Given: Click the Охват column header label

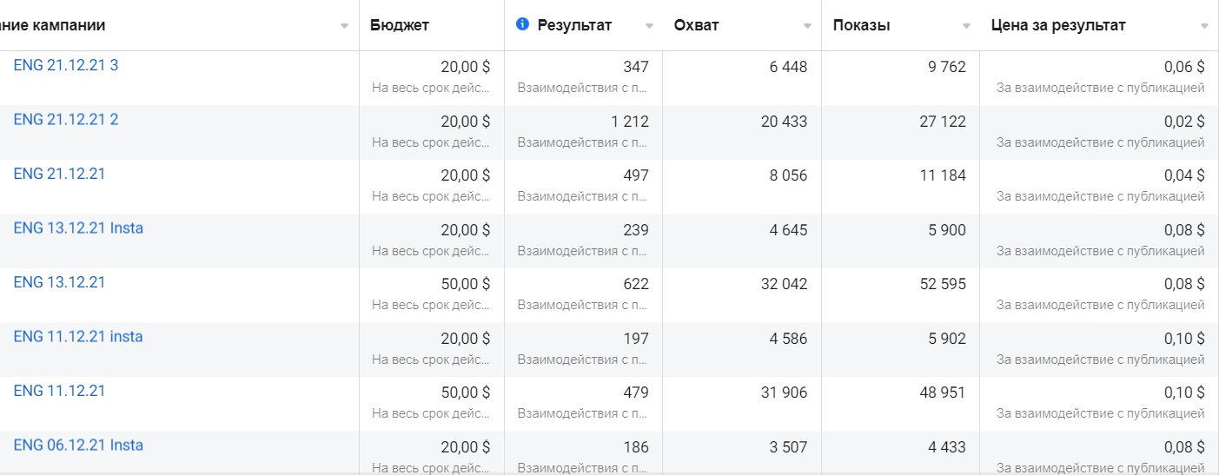Looking at the screenshot, I should pyautogui.click(x=696, y=25).
